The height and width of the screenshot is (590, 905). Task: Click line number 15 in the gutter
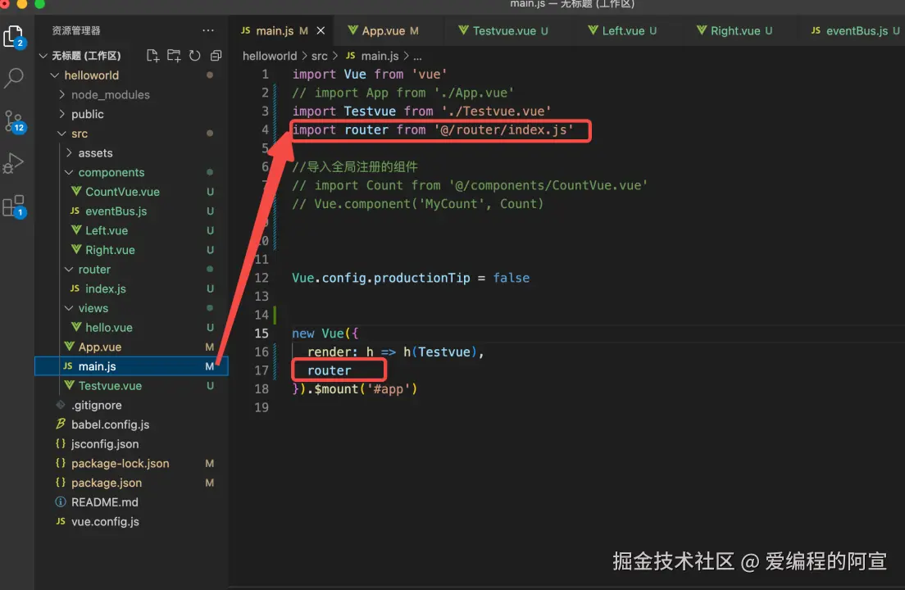(261, 334)
